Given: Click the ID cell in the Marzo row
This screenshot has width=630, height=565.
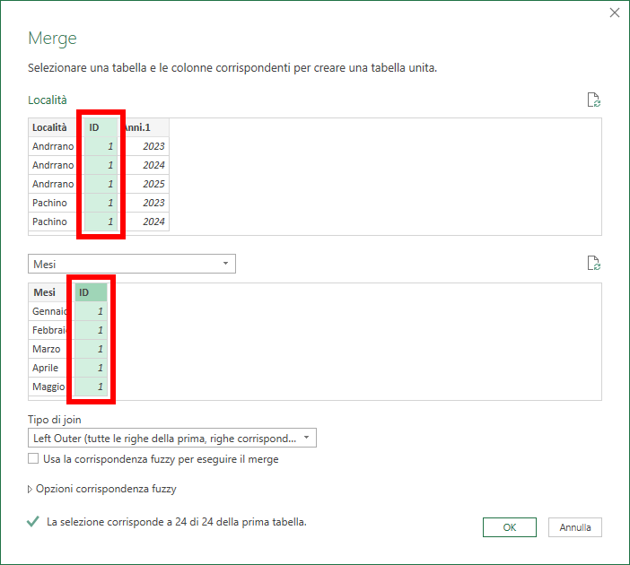Looking at the screenshot, I should coord(92,349).
